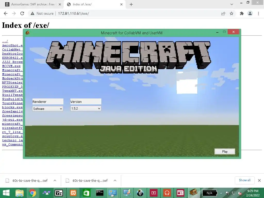Open XAMPP from the taskbar
Viewport: 264px width, 198px height.
pos(73,193)
